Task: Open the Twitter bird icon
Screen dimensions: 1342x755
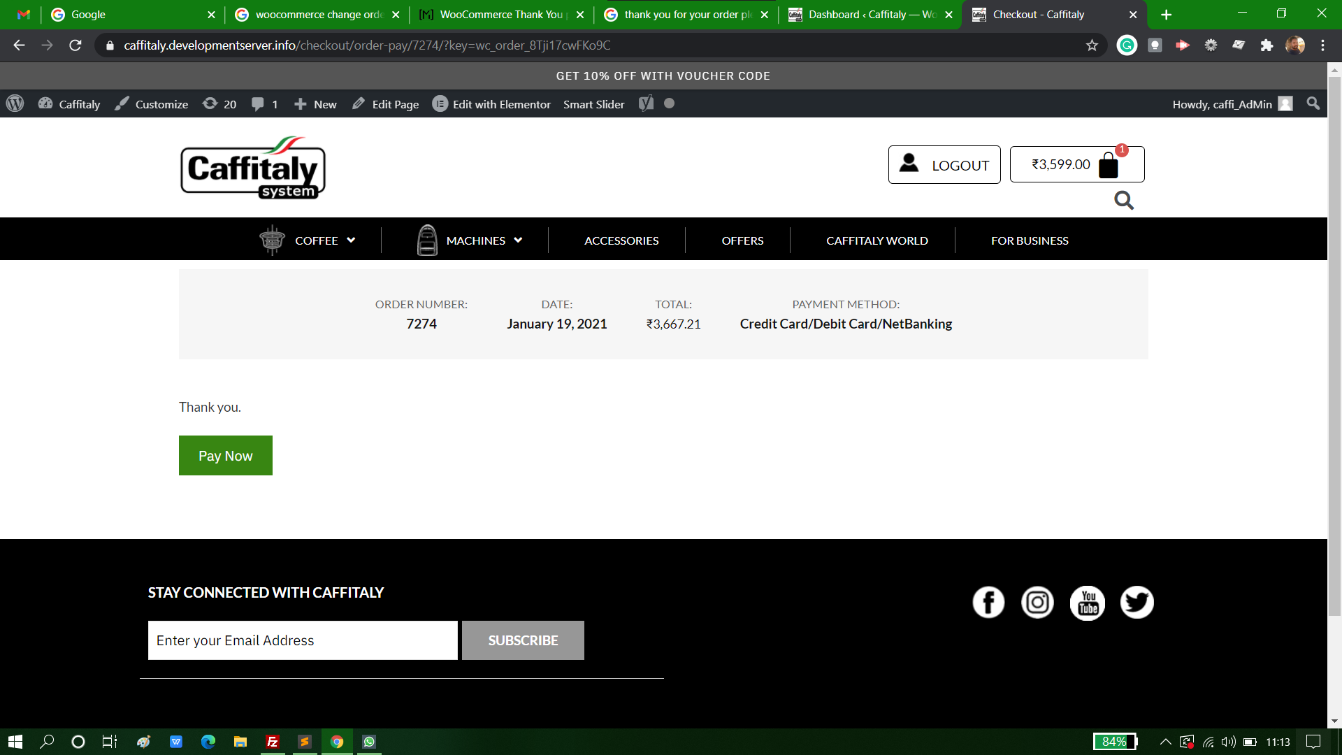Action: [x=1137, y=603]
